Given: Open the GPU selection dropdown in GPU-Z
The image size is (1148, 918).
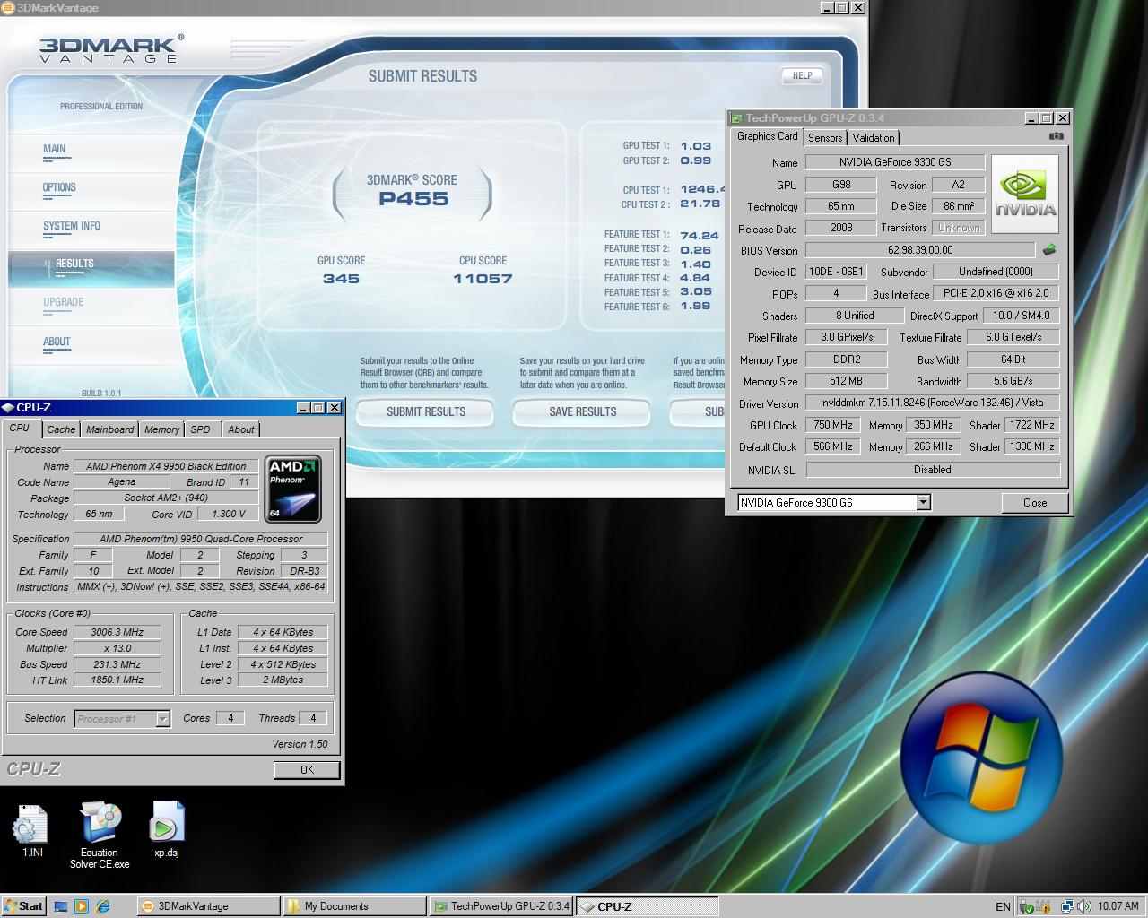Looking at the screenshot, I should (x=923, y=502).
